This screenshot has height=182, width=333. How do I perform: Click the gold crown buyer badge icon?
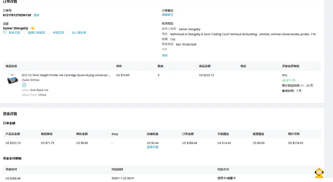click(33, 28)
